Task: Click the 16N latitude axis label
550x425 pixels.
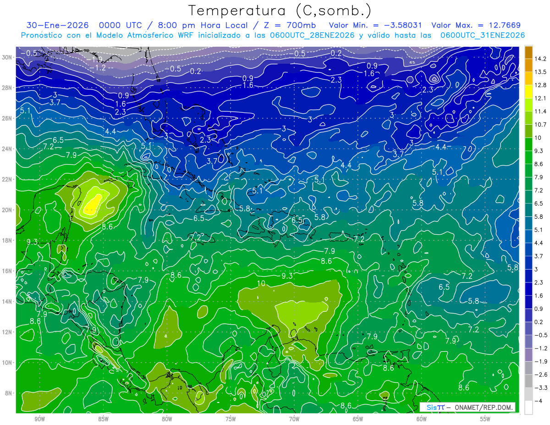Action: [x=7, y=271]
